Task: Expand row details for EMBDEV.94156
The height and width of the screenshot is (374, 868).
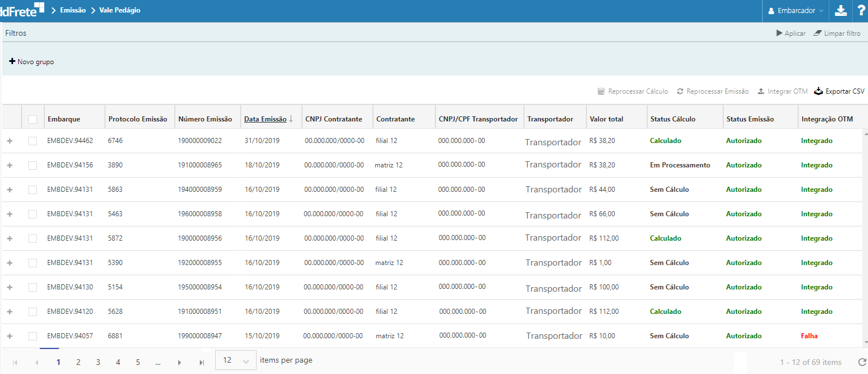Action: (10, 165)
